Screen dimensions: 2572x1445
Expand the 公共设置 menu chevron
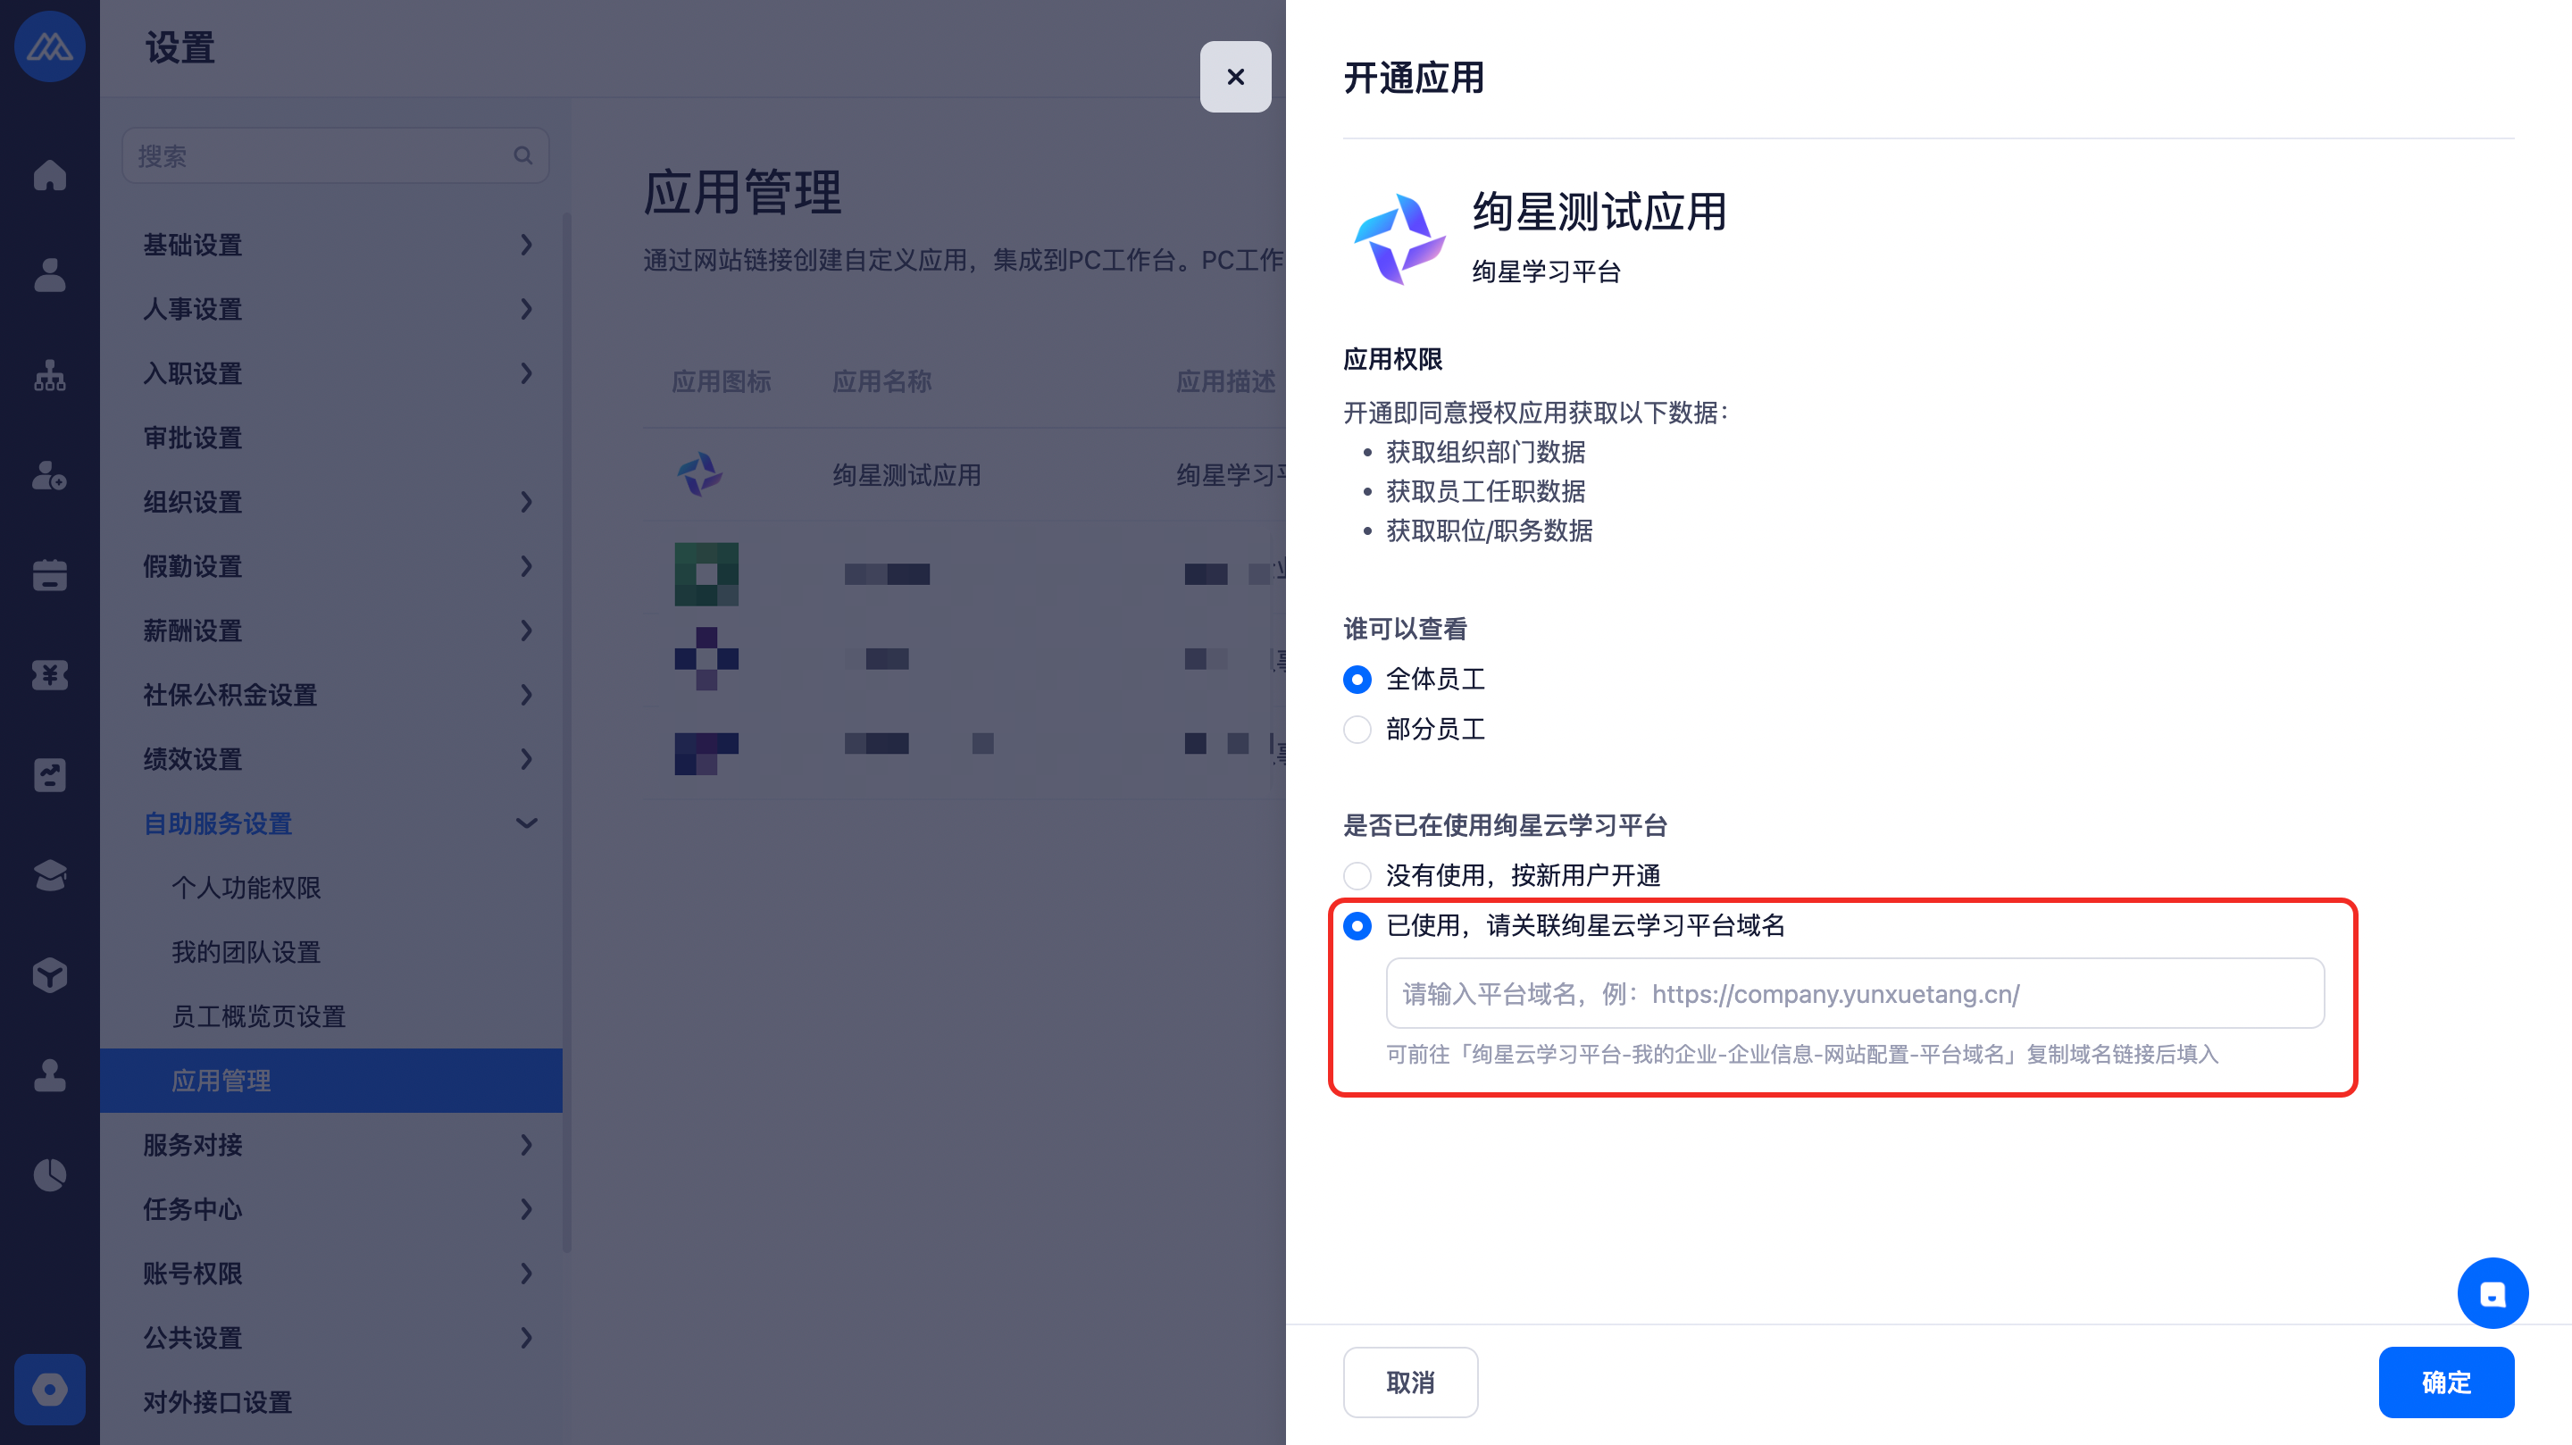[526, 1338]
